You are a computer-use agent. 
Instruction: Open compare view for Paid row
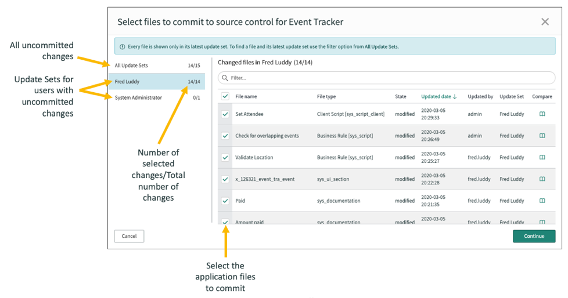coord(542,201)
